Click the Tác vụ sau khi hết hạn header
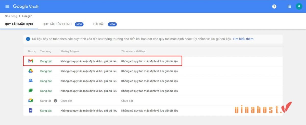Viewport: 306px width, 125px height. coord(133,51)
